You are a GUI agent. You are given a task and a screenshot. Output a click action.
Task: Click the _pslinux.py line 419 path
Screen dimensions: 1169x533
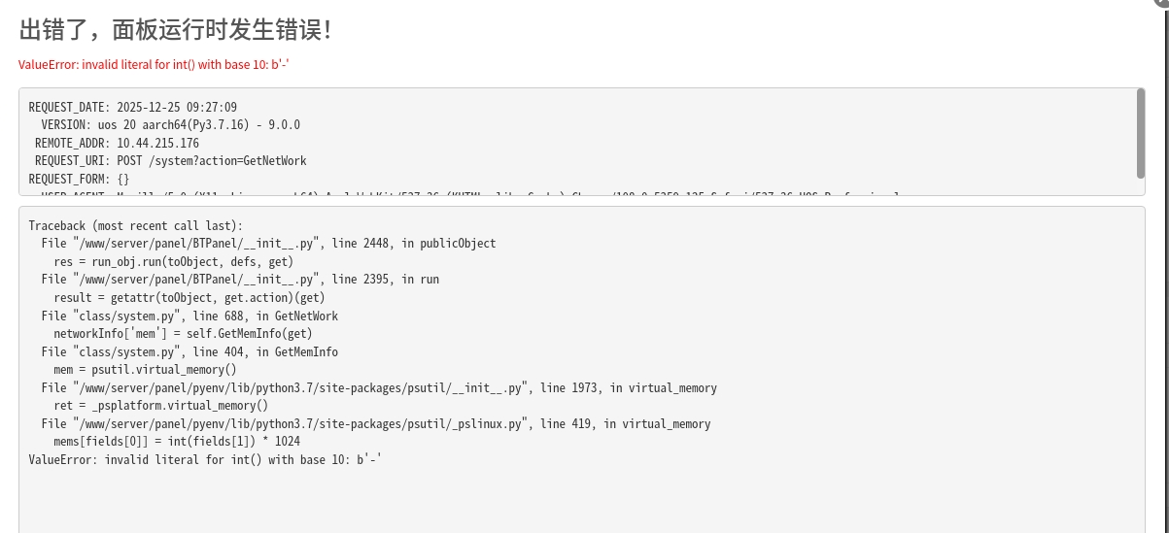click(x=375, y=424)
